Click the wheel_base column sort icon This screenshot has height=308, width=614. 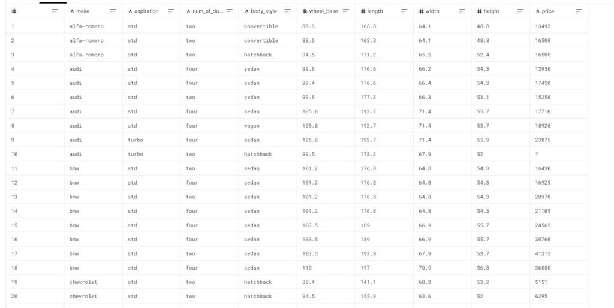(346, 11)
